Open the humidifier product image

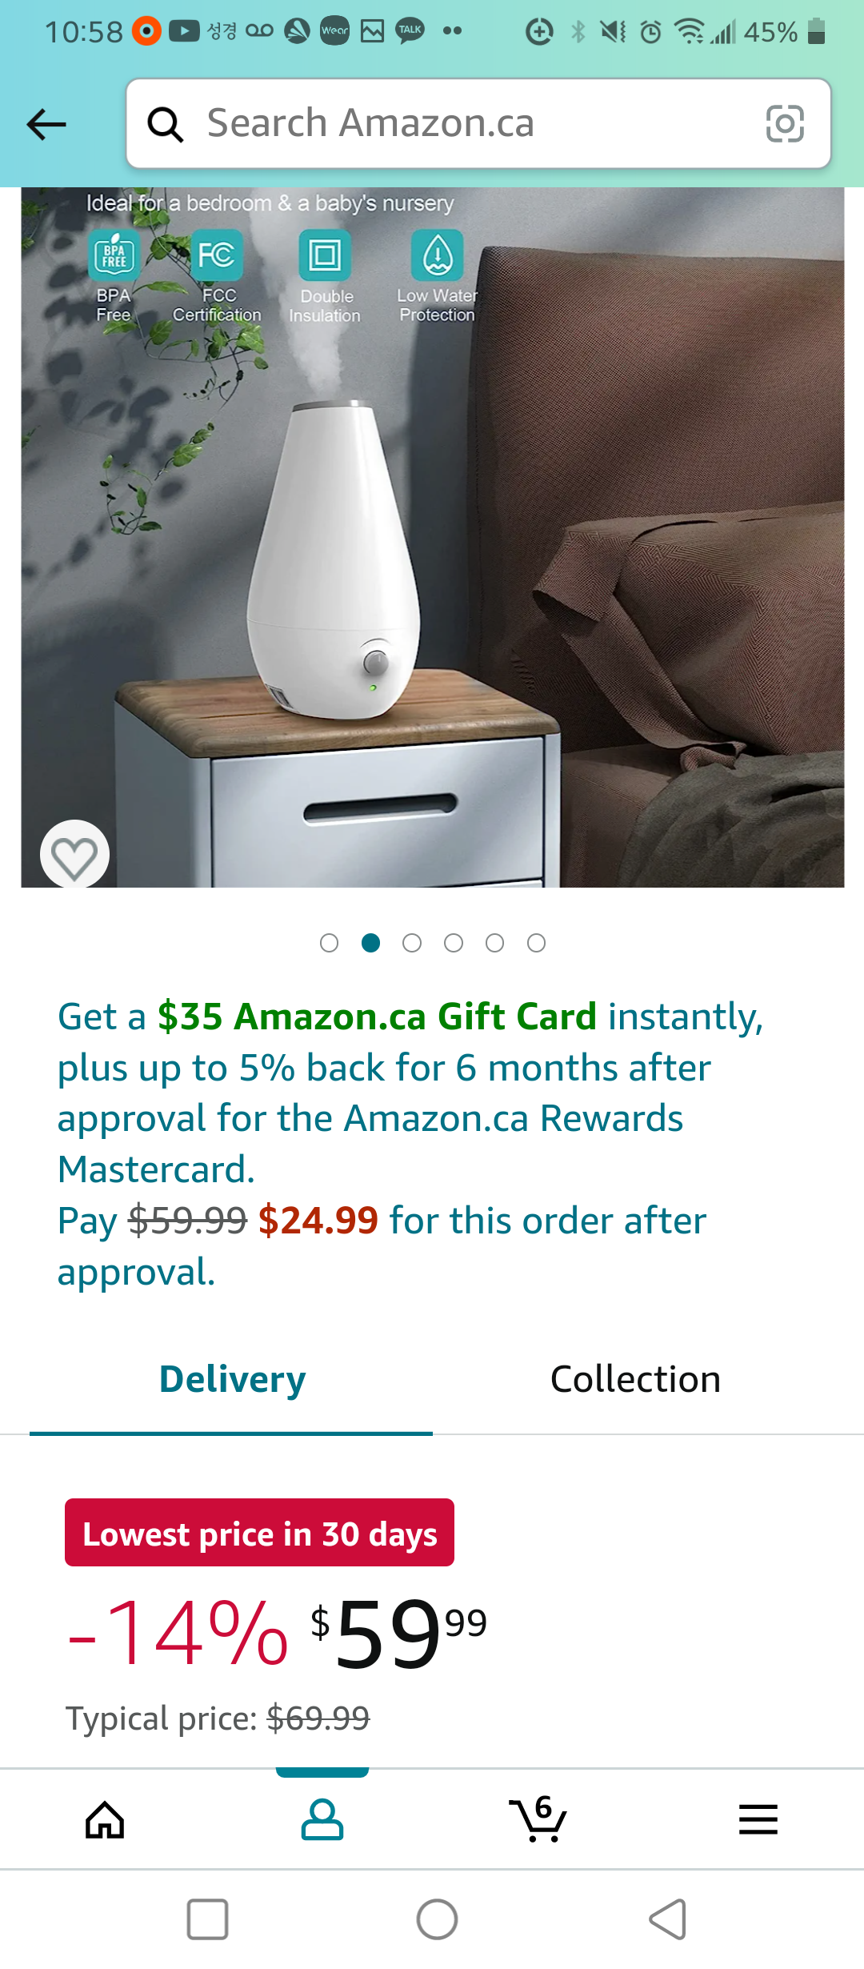click(x=432, y=537)
